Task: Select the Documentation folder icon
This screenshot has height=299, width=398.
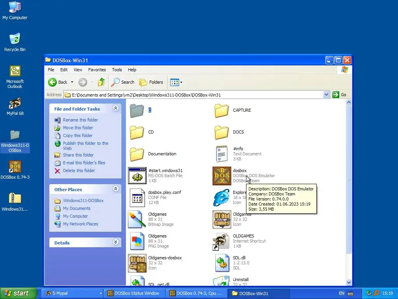Action: click(x=137, y=154)
